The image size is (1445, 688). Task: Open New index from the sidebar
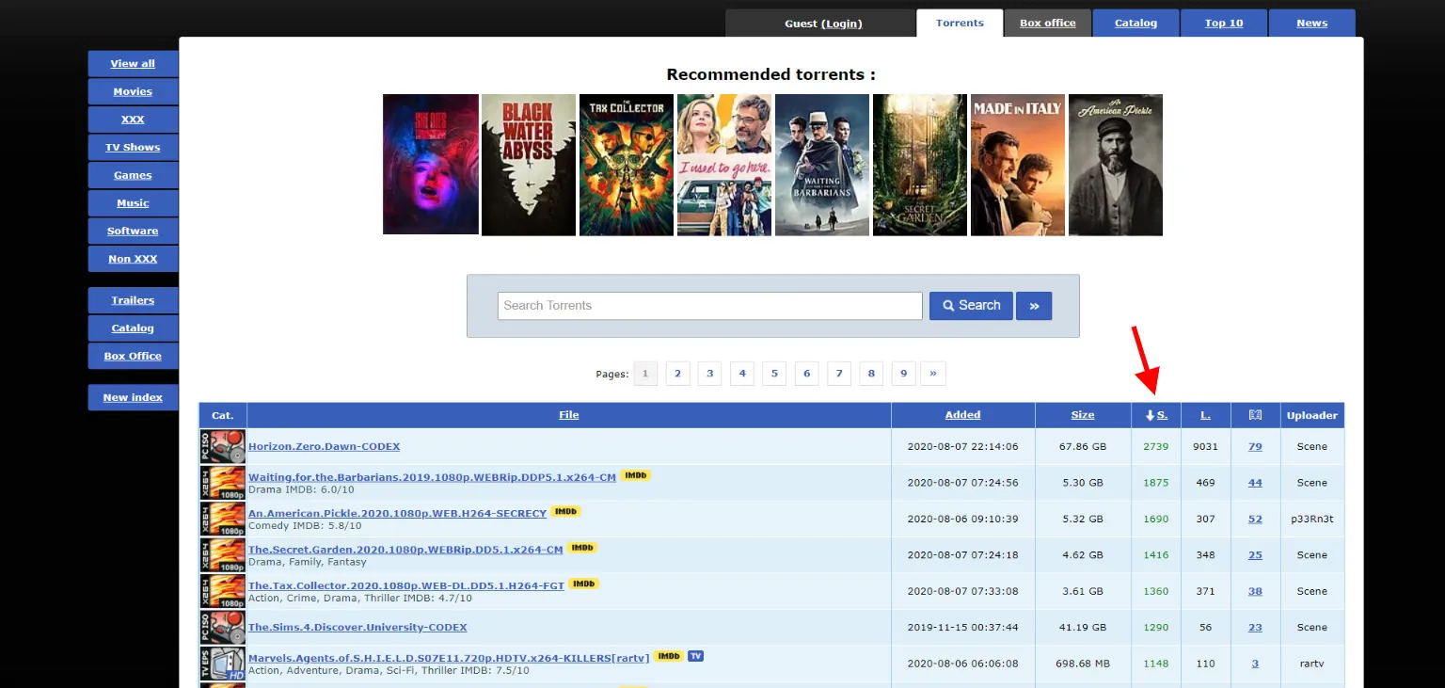(133, 397)
